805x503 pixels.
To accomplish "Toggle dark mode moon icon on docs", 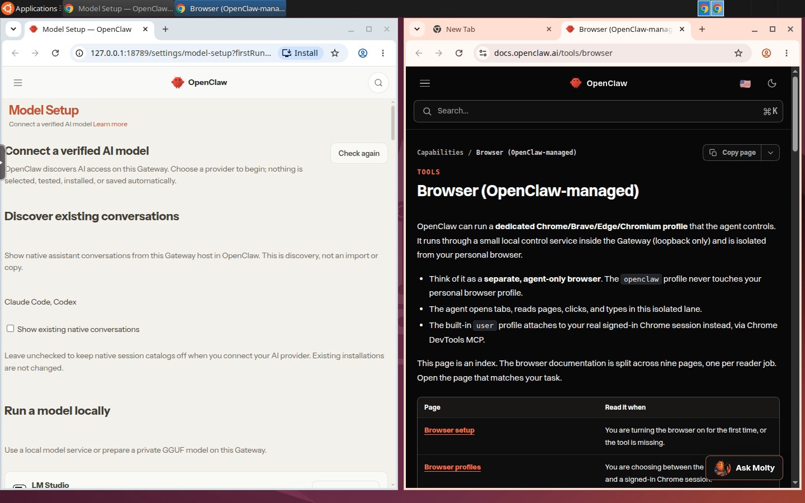I will tap(772, 83).
